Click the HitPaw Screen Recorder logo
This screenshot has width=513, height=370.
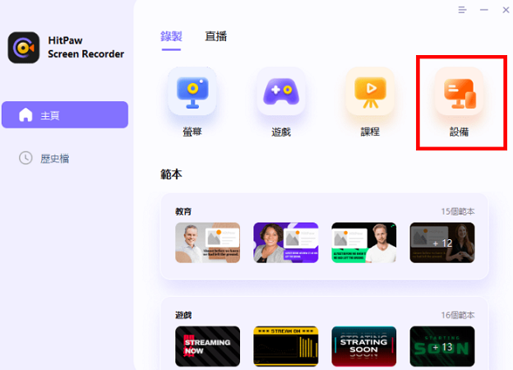click(23, 48)
